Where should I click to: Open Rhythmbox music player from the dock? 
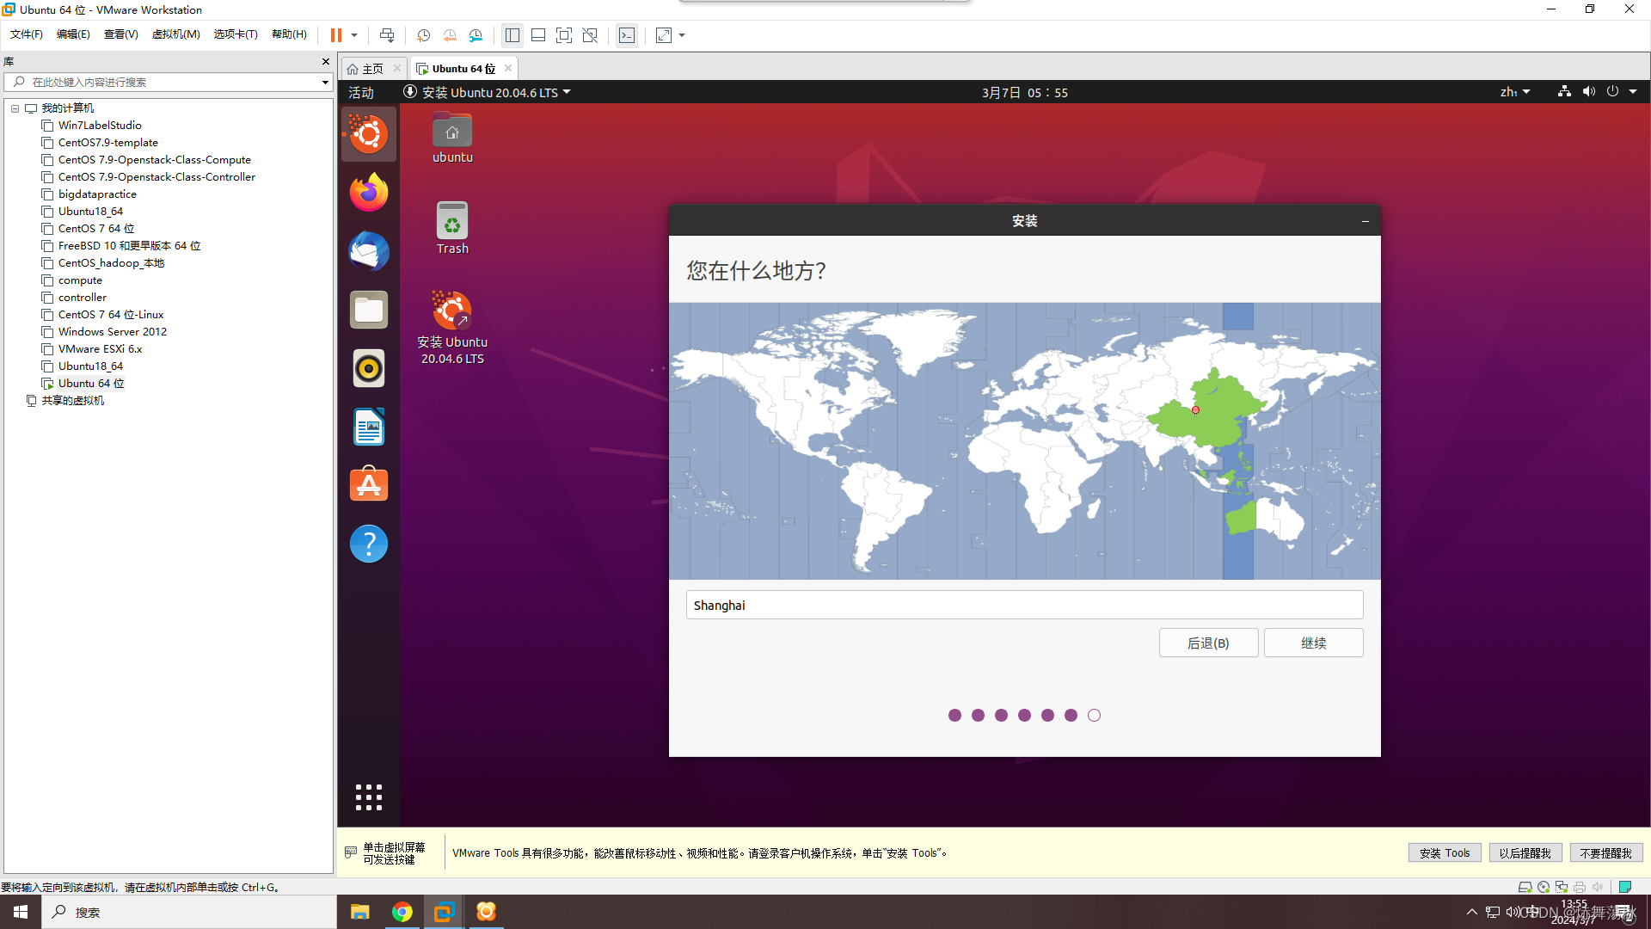click(x=369, y=368)
